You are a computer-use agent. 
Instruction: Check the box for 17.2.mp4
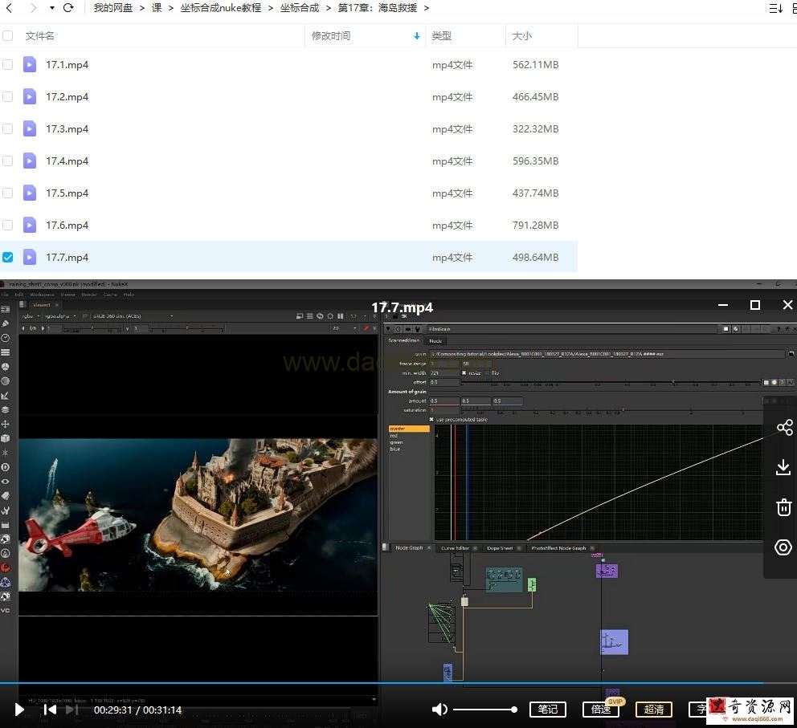pos(7,96)
